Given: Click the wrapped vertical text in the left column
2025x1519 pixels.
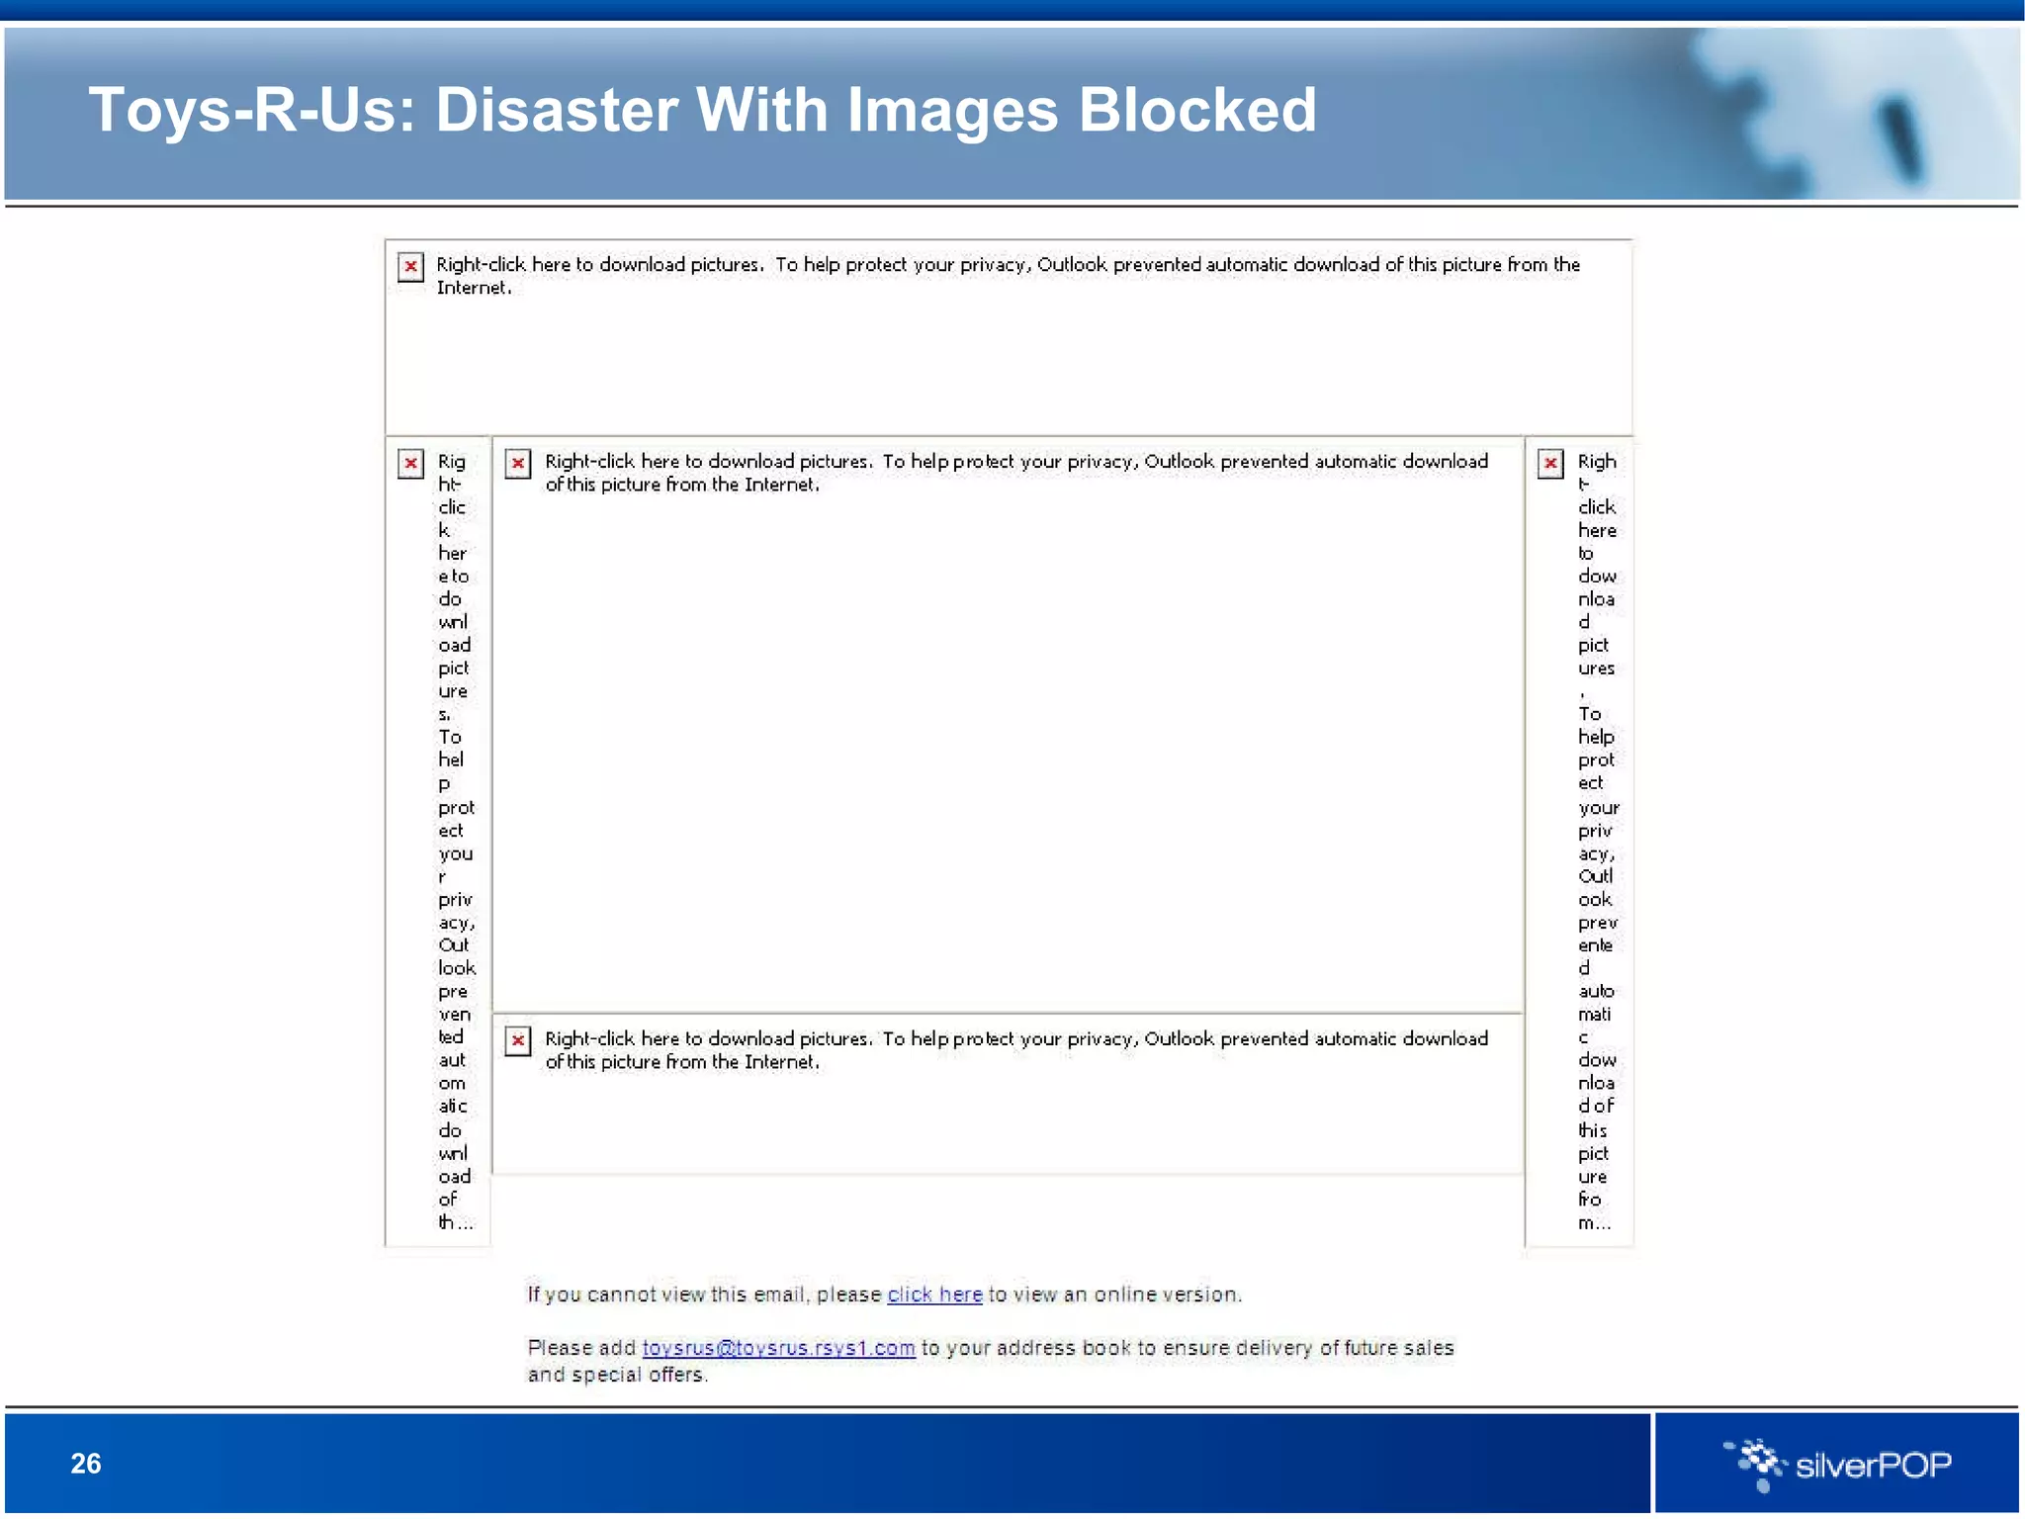Looking at the screenshot, I should 456,842.
